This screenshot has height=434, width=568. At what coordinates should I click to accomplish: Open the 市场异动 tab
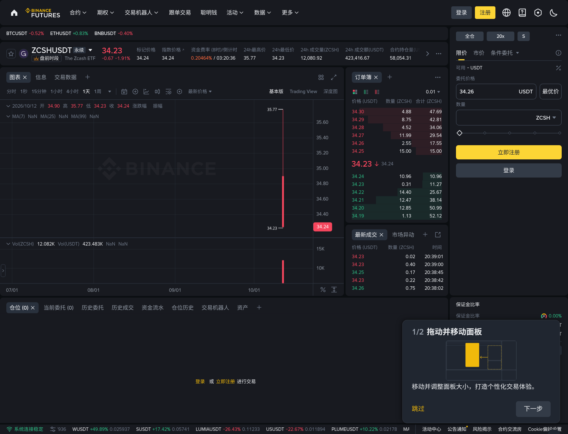(x=403, y=235)
